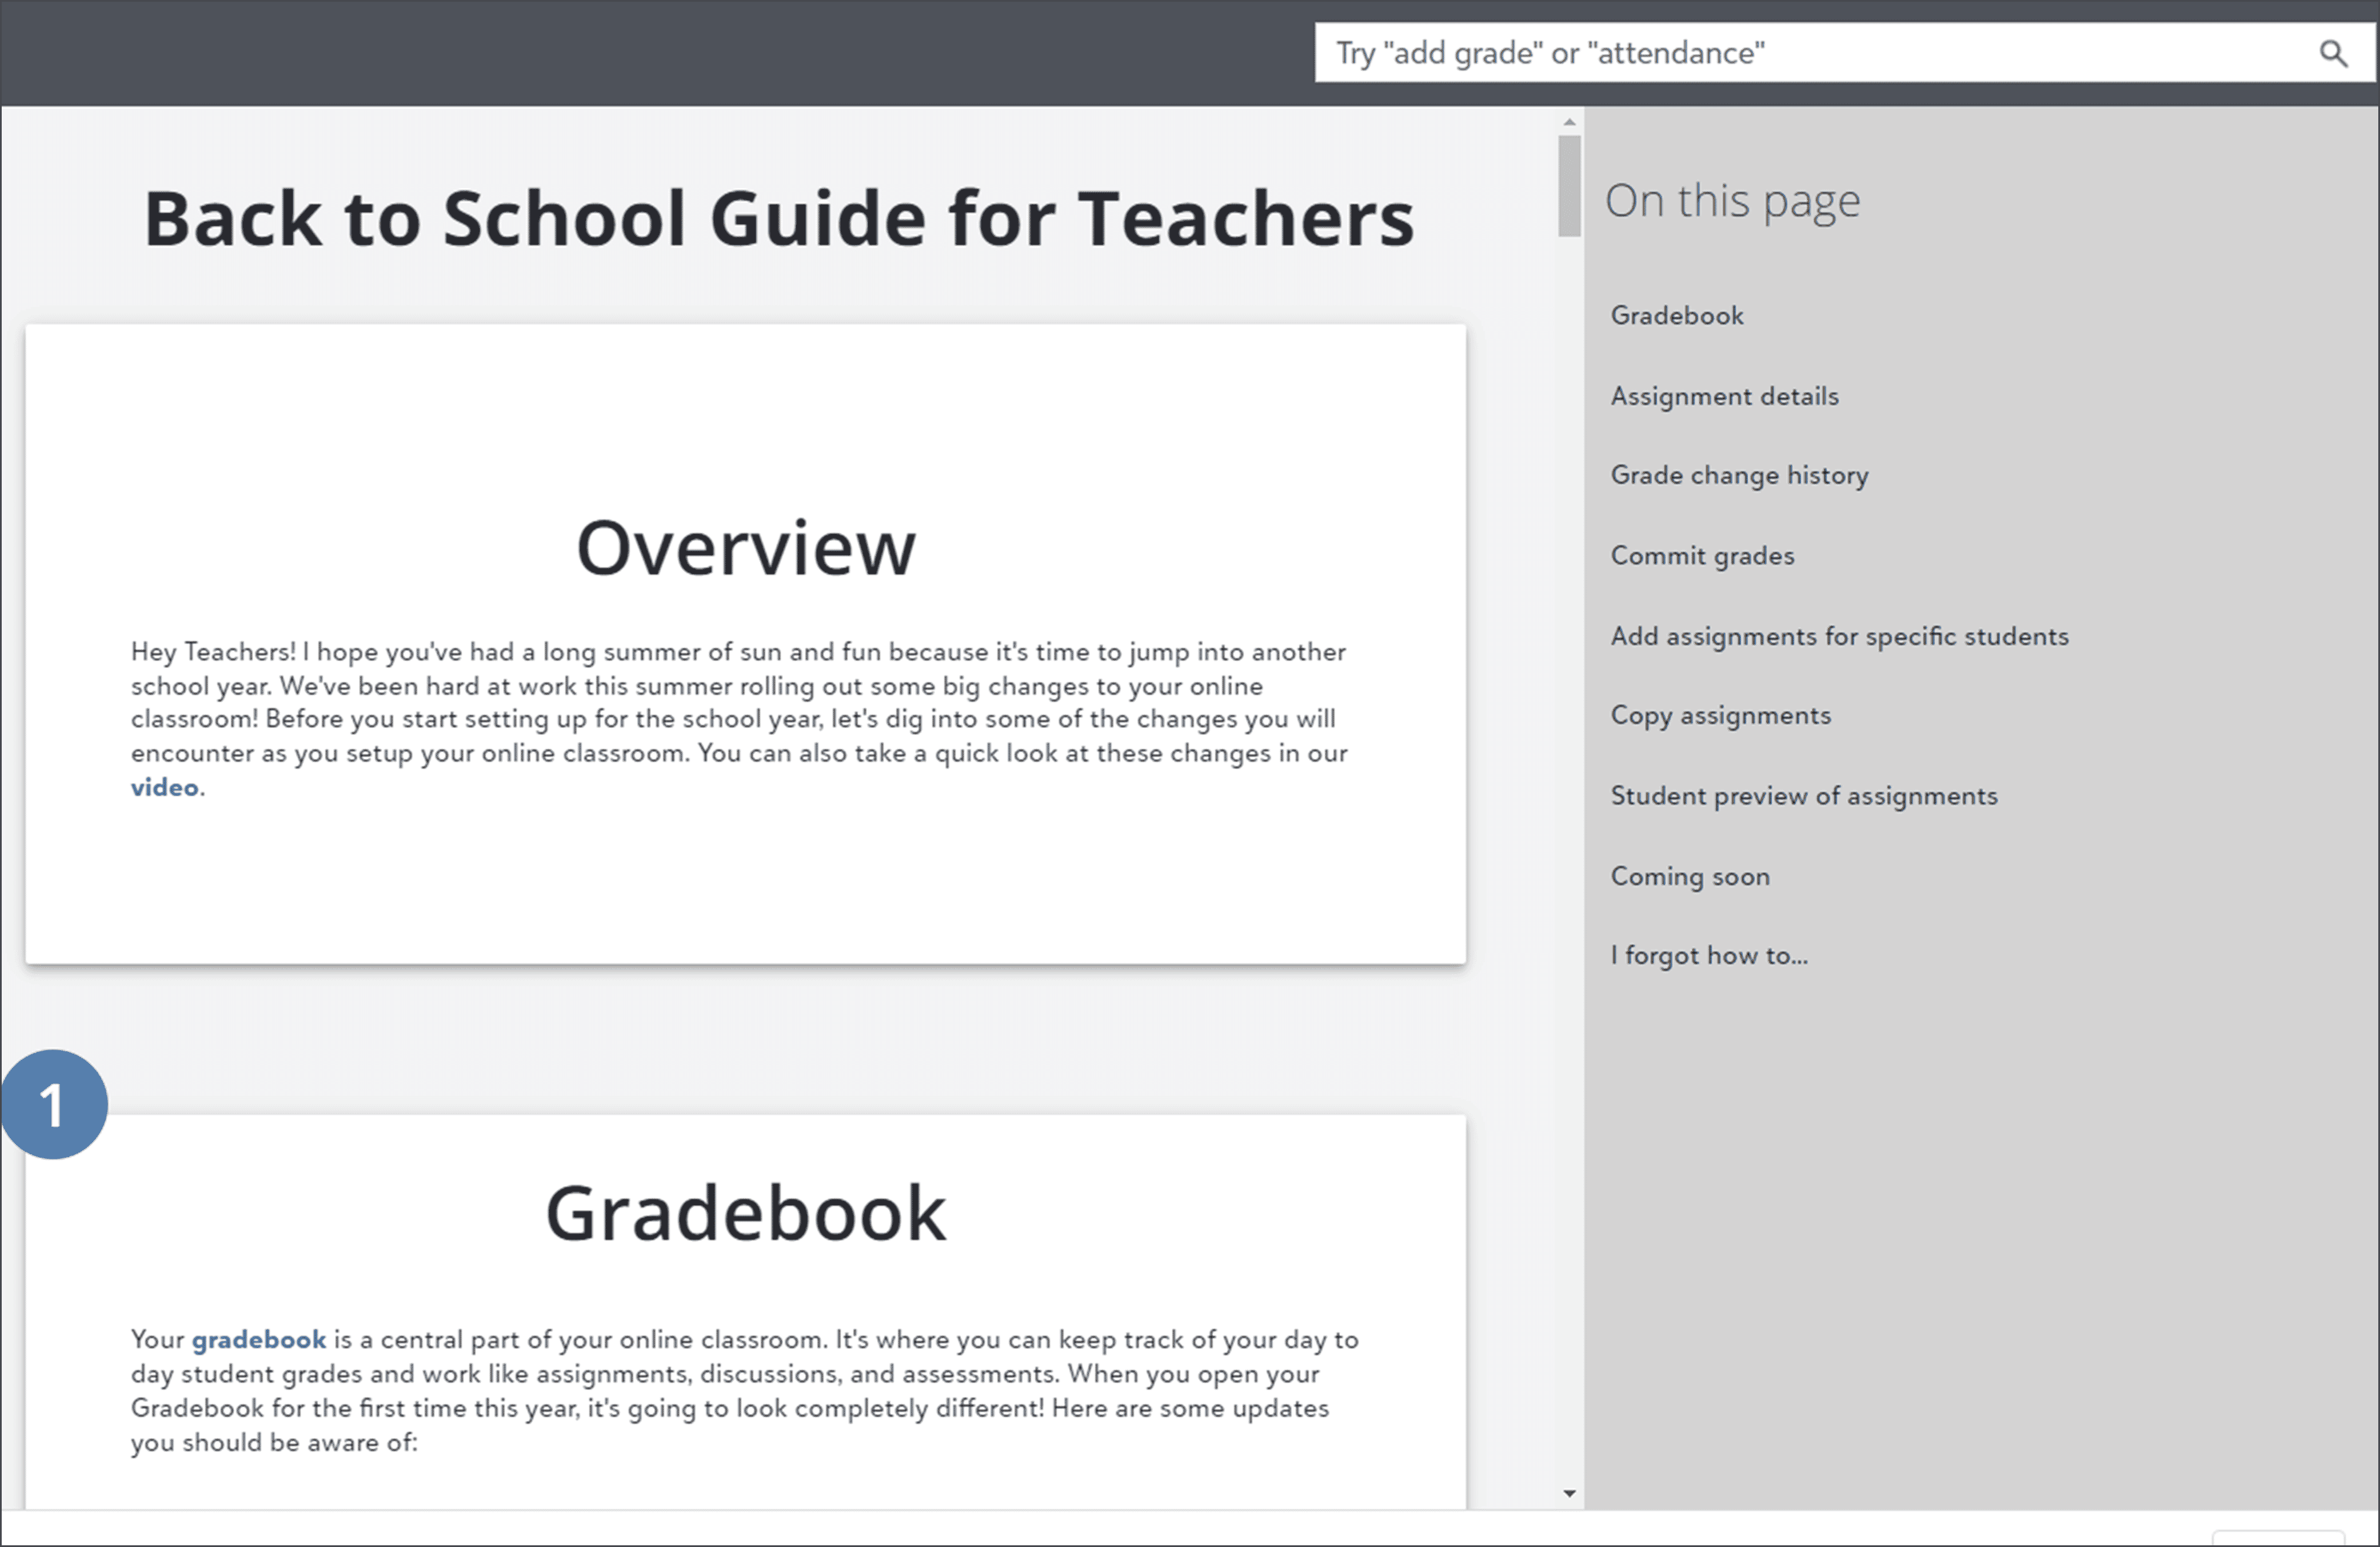Image resolution: width=2380 pixels, height=1547 pixels.
Task: Open the video link in Overview
Action: (164, 788)
